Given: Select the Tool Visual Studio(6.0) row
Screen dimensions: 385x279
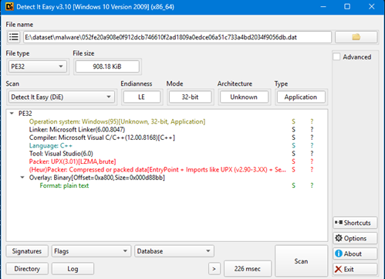Looking at the screenshot, I should pos(61,154).
